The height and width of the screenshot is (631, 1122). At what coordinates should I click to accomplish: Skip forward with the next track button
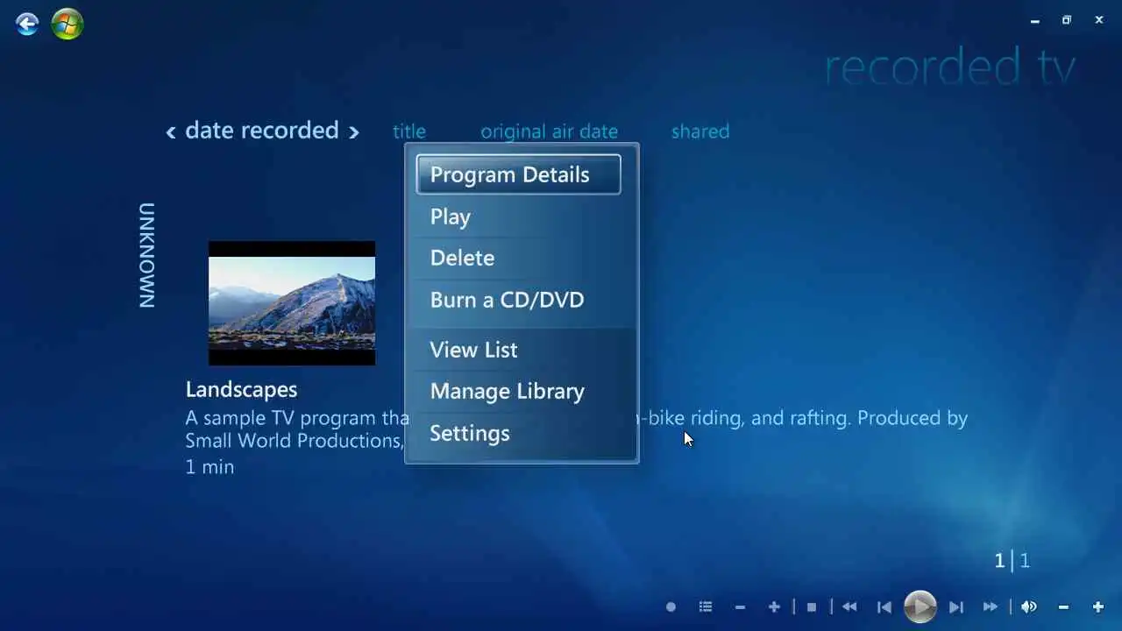pyautogui.click(x=956, y=606)
